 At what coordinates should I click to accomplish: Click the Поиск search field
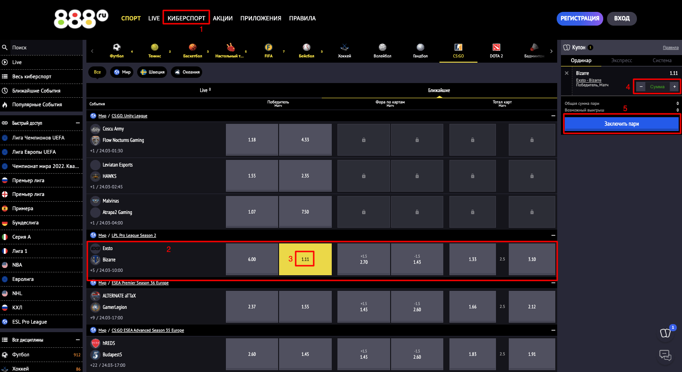(x=46, y=47)
